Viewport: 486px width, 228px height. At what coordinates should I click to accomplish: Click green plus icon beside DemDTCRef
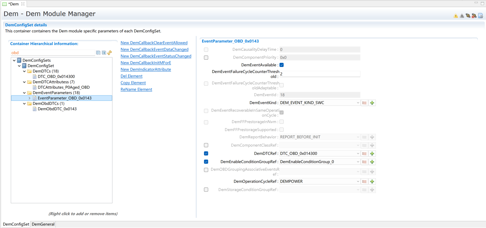372,153
